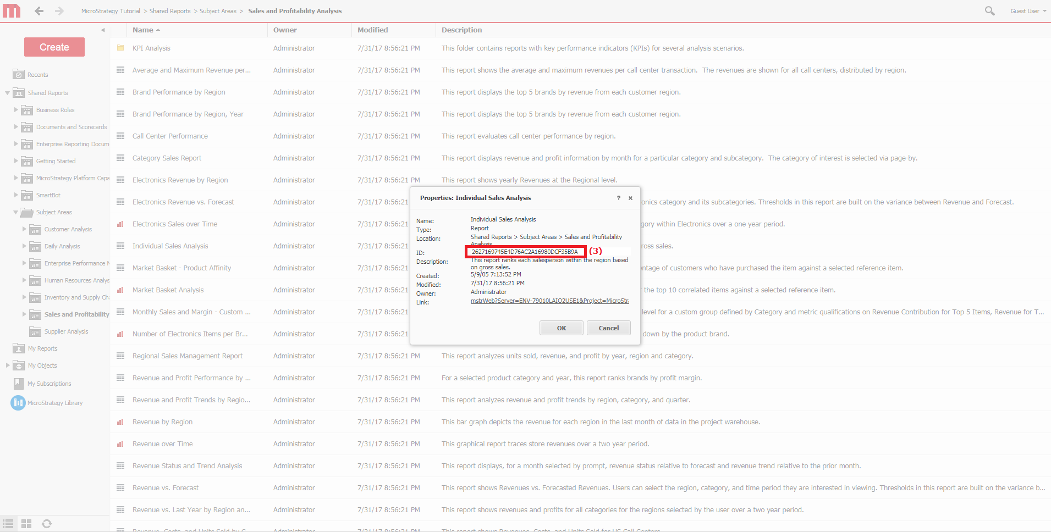Click graph icon for Electronics Sales over Time
This screenshot has width=1051, height=532.
(120, 224)
